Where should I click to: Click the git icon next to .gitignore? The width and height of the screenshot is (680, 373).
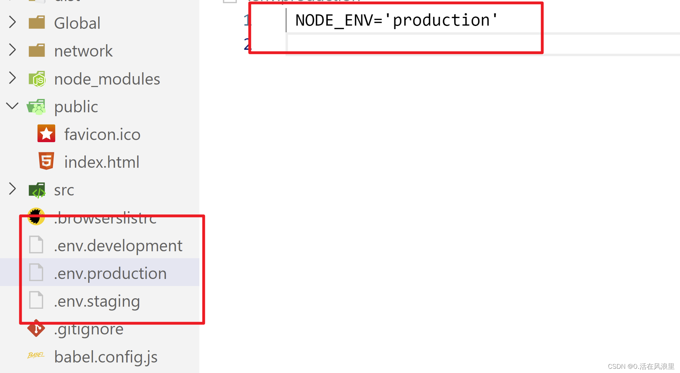pos(36,328)
